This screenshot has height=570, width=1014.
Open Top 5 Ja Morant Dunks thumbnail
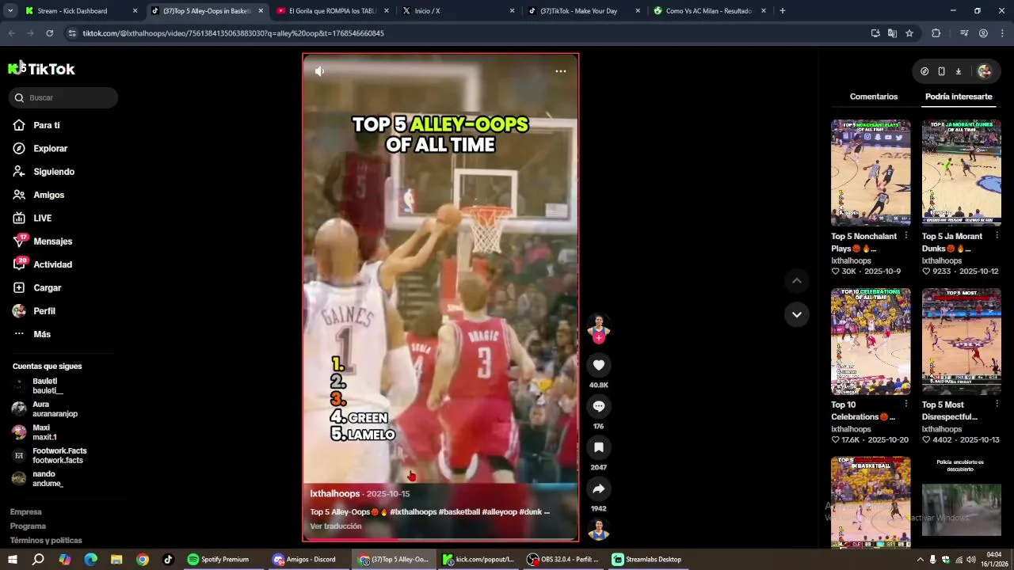coord(961,173)
